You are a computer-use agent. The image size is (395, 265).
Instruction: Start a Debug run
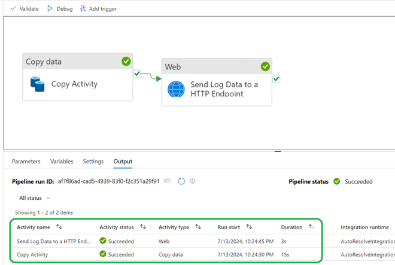pyautogui.click(x=59, y=9)
